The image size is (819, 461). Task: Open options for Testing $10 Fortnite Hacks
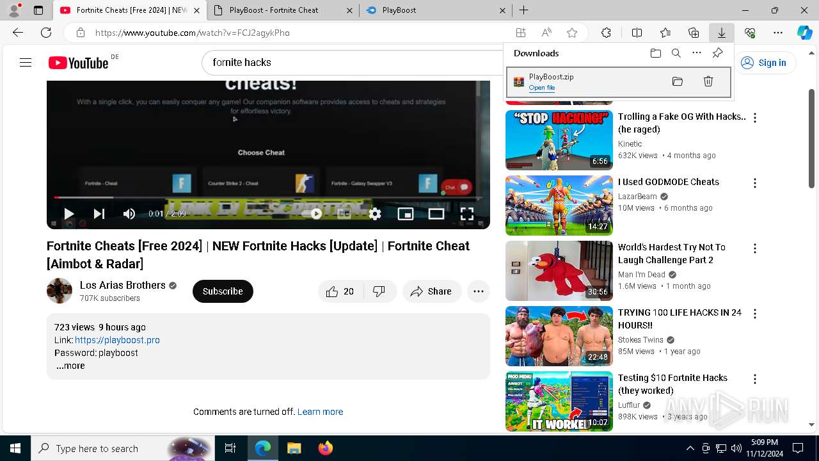[755, 379]
